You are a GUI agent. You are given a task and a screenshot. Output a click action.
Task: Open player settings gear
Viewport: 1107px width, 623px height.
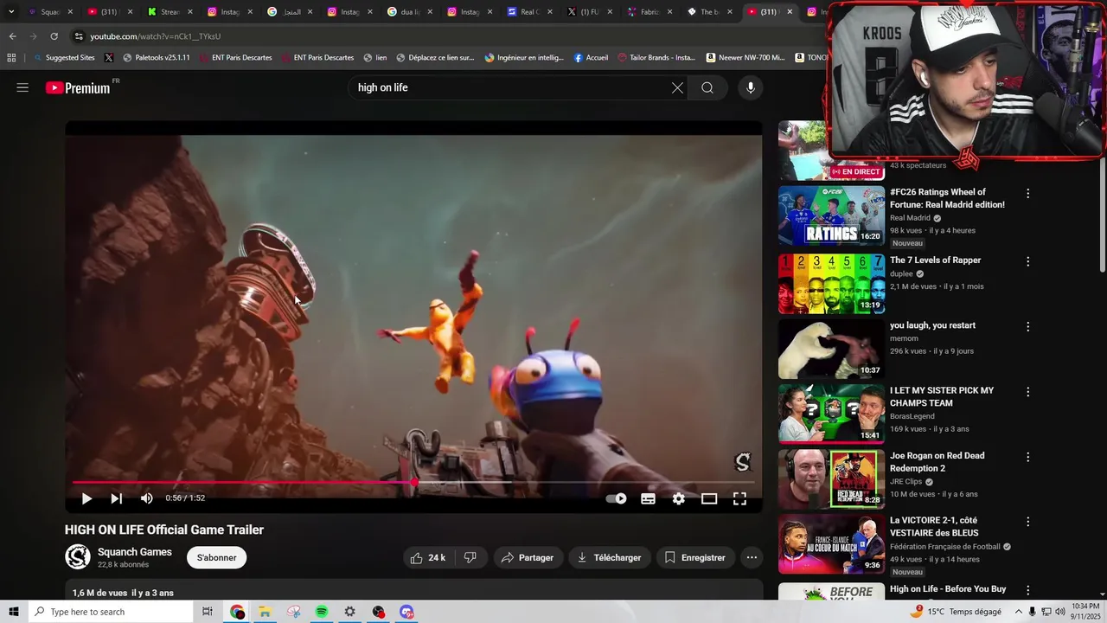[679, 498]
